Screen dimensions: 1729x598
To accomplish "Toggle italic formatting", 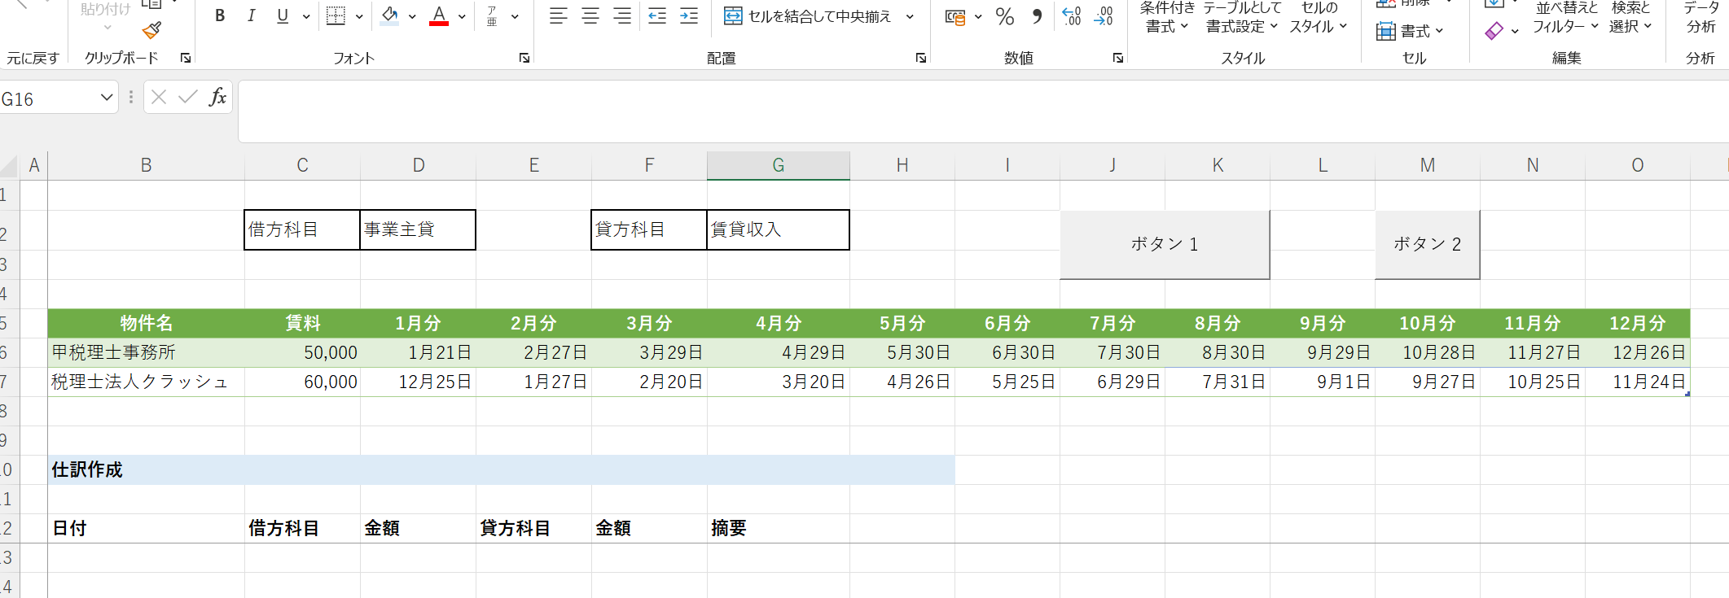I will click(x=251, y=16).
